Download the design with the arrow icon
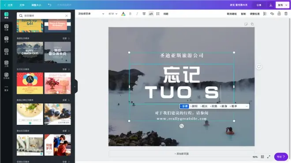 (271, 5)
